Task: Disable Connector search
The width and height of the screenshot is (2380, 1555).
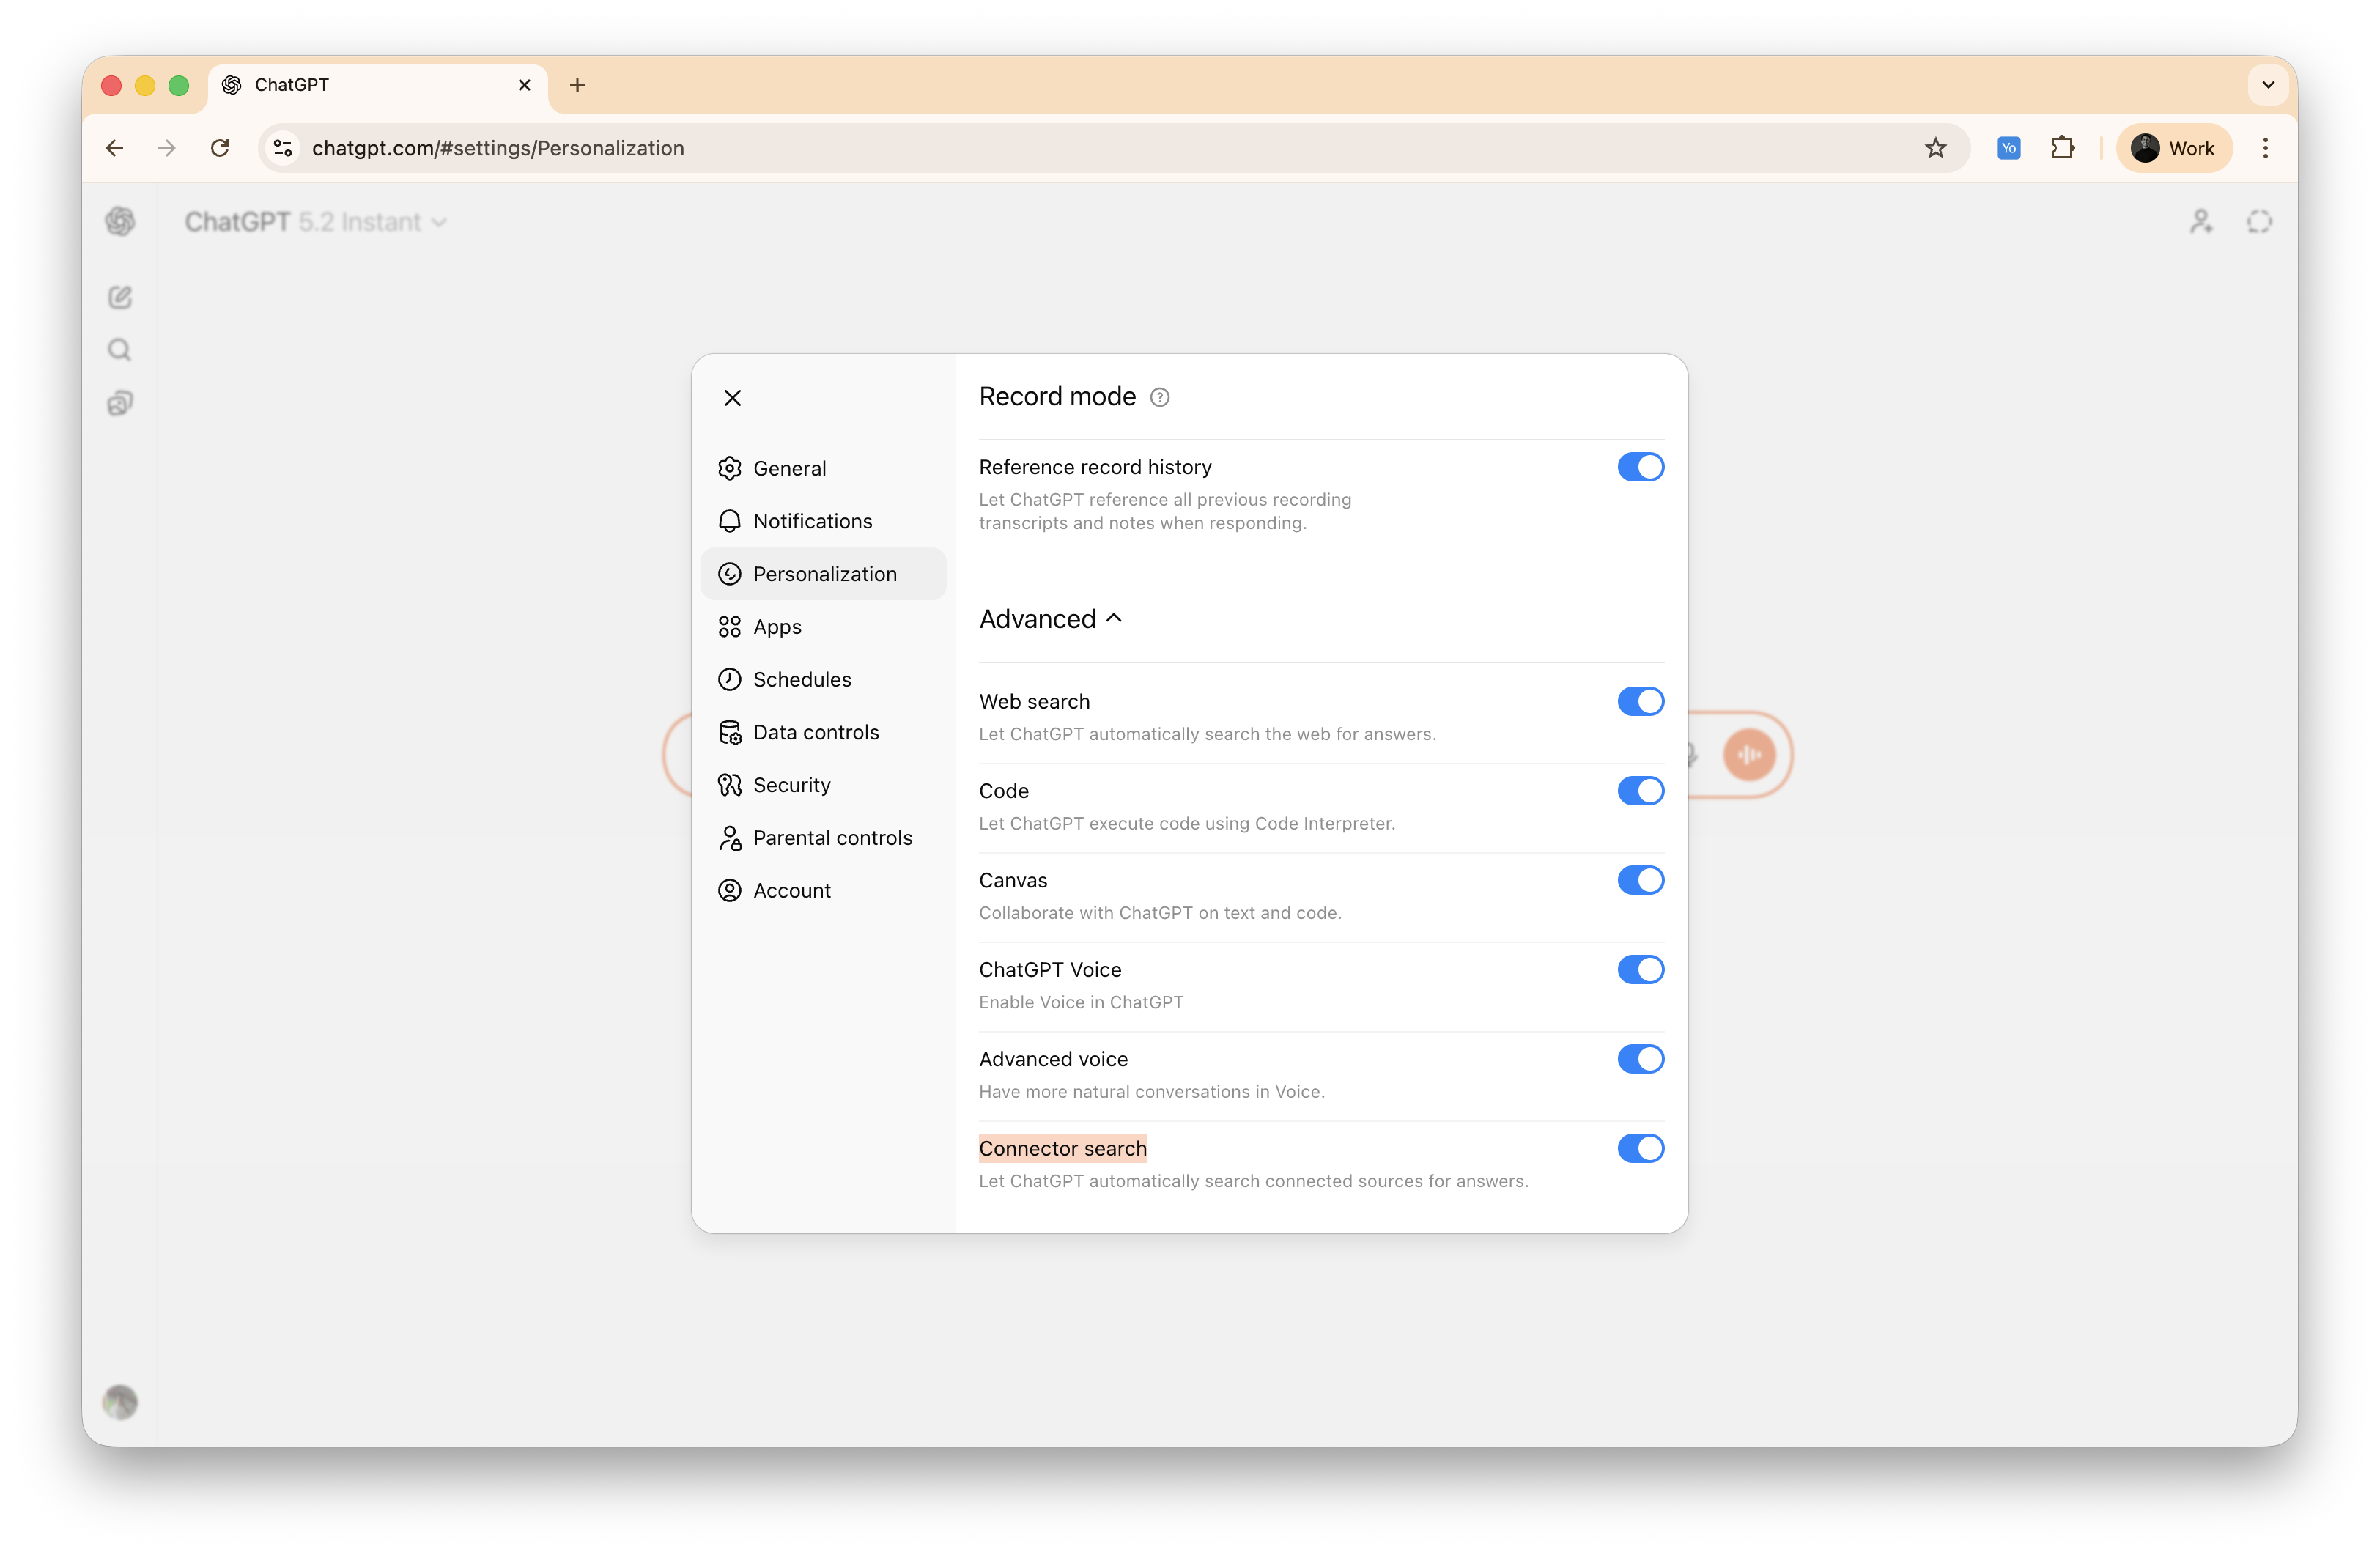Action: [x=1640, y=1148]
